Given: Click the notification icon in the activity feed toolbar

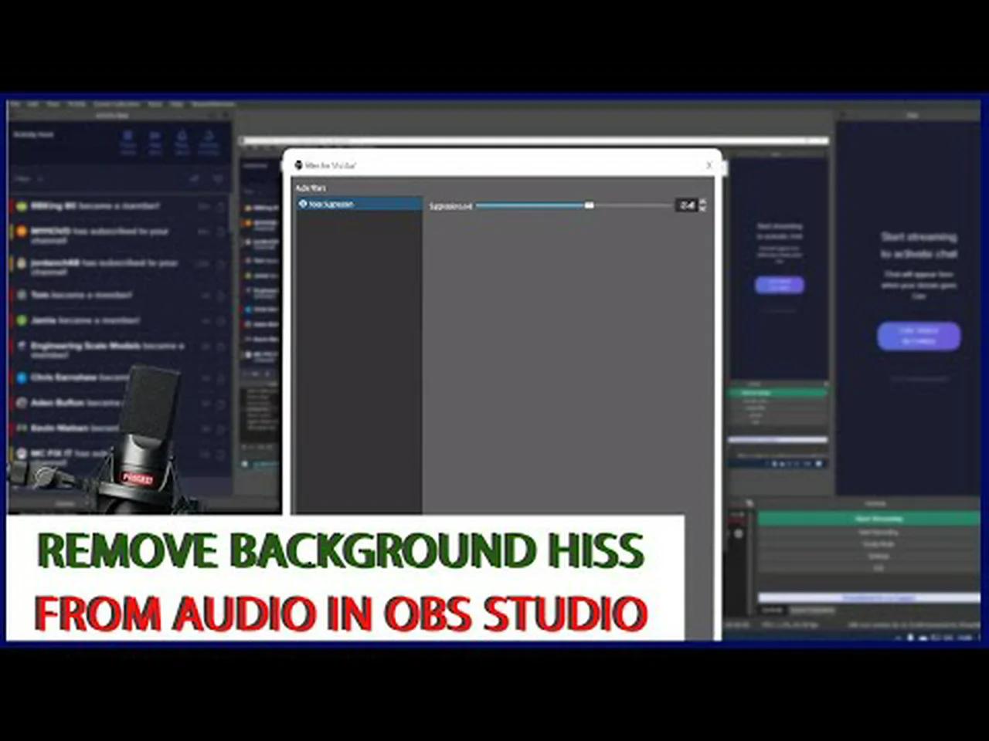Looking at the screenshot, I should point(182,135).
